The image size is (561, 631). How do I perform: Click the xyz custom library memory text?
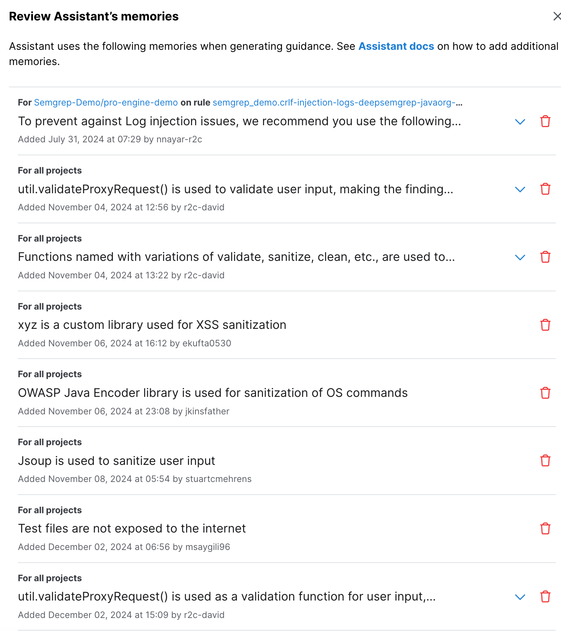(152, 325)
